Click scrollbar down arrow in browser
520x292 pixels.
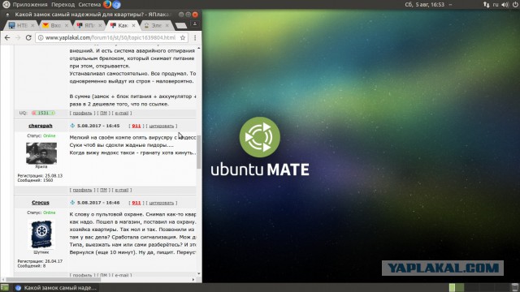(x=199, y=274)
